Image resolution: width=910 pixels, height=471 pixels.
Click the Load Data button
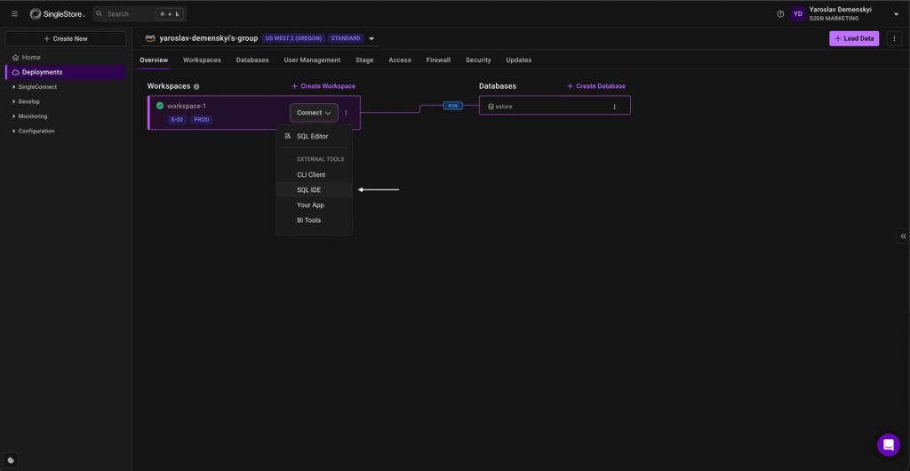pos(854,39)
